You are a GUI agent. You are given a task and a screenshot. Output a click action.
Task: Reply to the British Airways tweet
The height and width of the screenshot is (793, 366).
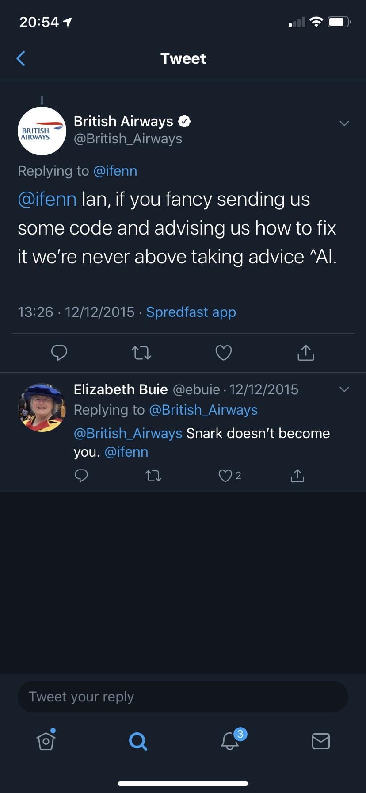(x=59, y=353)
